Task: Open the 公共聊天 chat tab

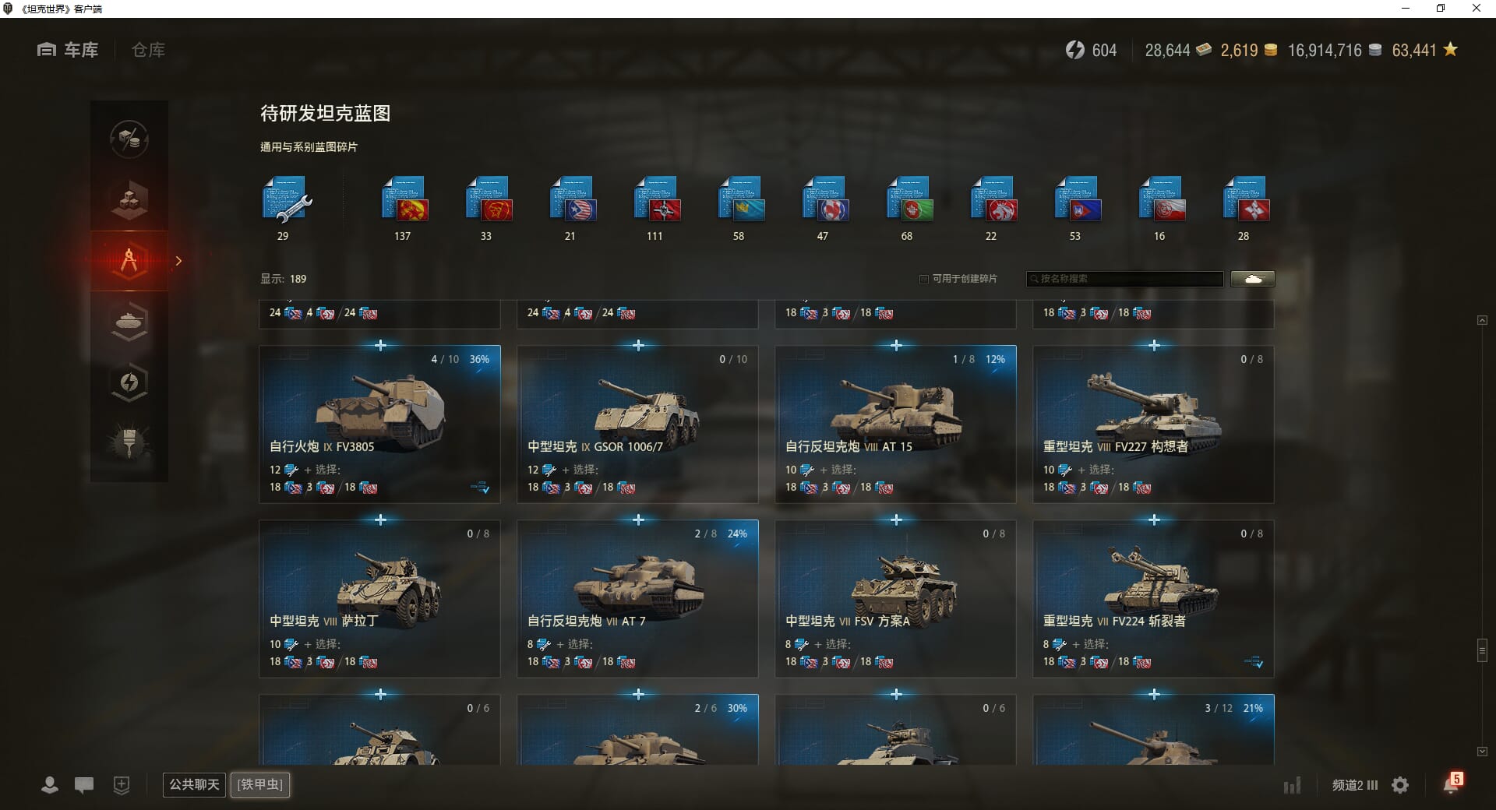Action: point(194,784)
